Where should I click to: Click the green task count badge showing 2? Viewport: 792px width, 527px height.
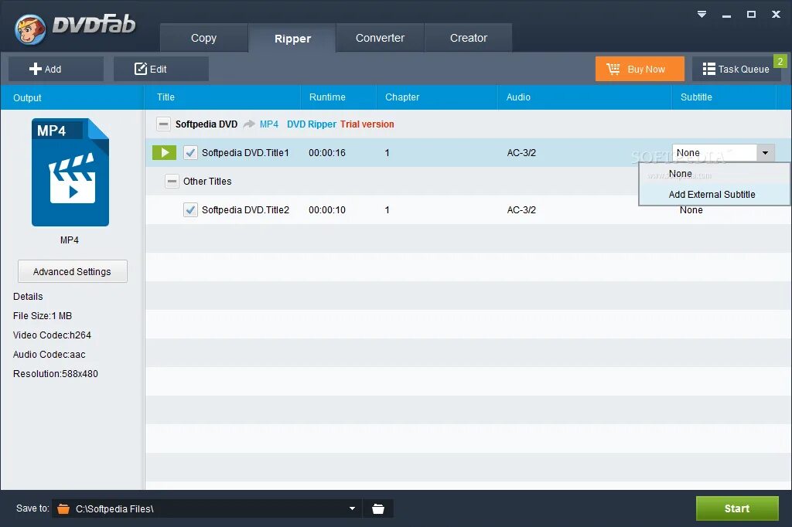[780, 61]
